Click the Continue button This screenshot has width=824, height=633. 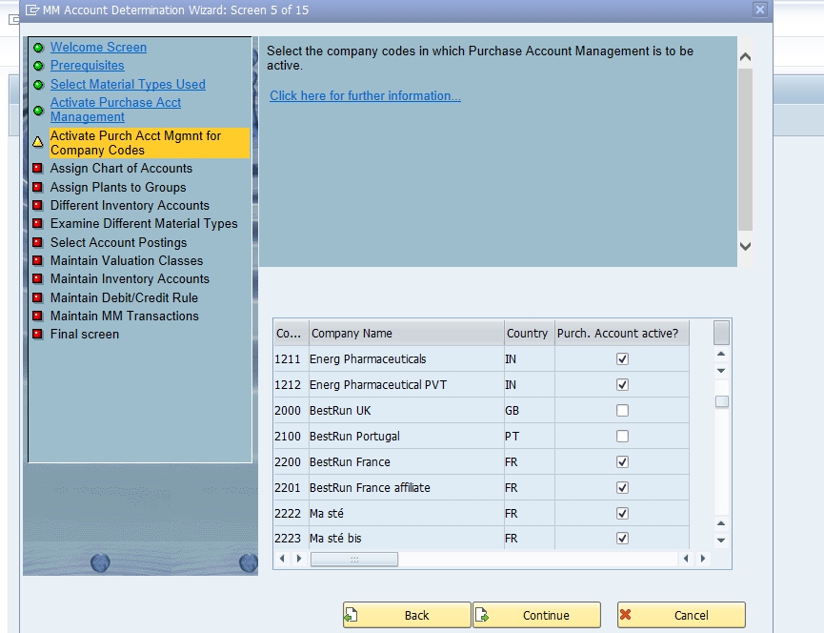click(536, 615)
